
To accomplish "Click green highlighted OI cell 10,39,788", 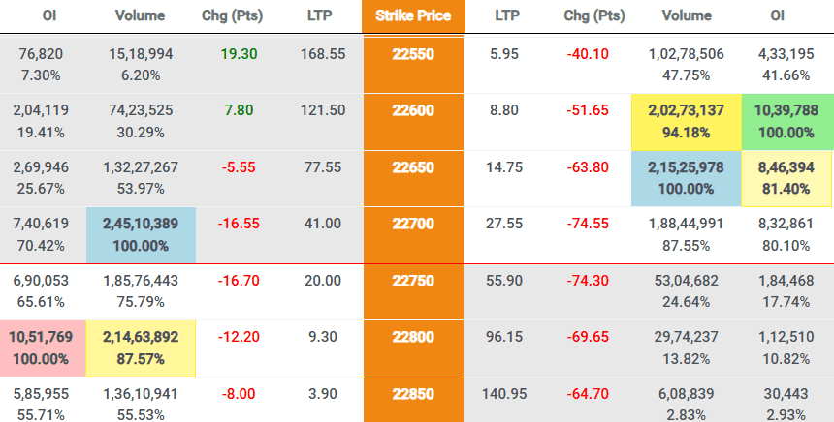I will click(x=787, y=122).
